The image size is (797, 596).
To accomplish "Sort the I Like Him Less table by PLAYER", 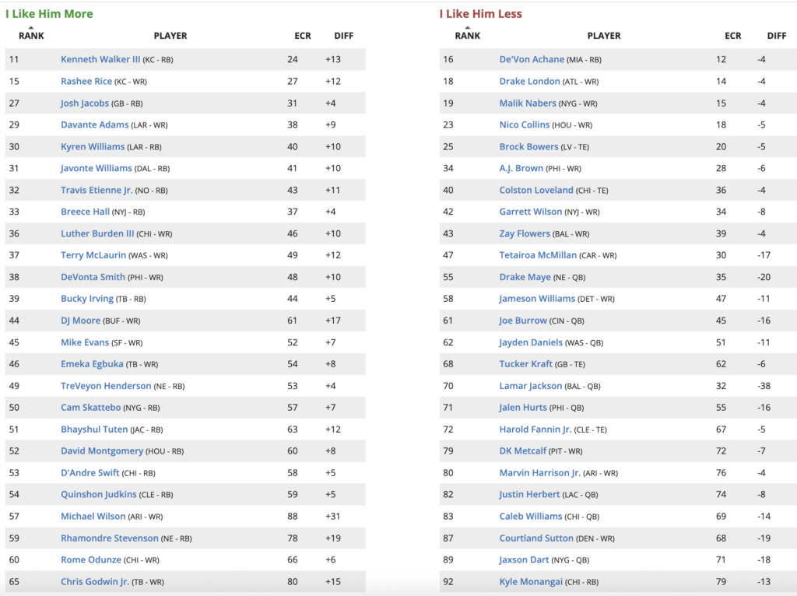I will coord(604,36).
